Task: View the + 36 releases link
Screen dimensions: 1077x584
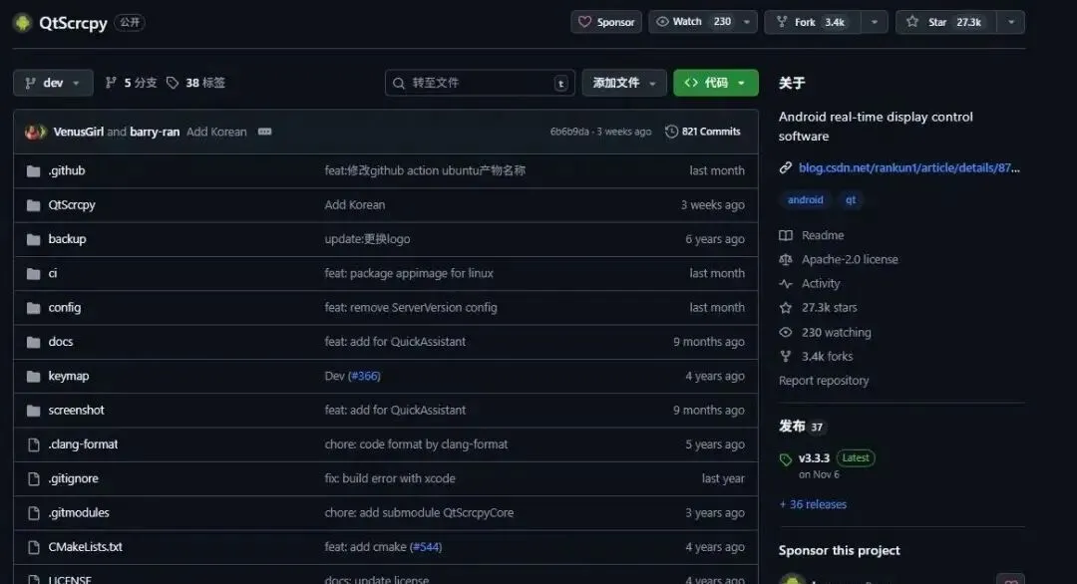Action: (x=813, y=504)
